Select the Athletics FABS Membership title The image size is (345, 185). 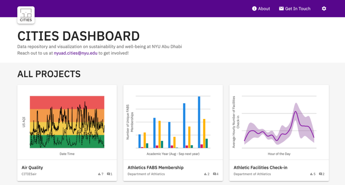[156, 167]
